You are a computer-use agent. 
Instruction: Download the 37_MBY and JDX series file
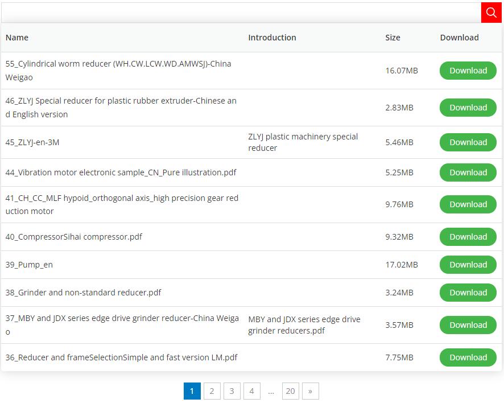click(468, 325)
